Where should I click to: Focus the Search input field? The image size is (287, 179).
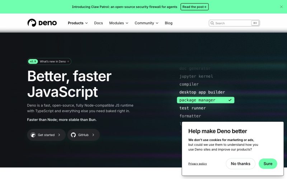pyautogui.click(x=234, y=23)
